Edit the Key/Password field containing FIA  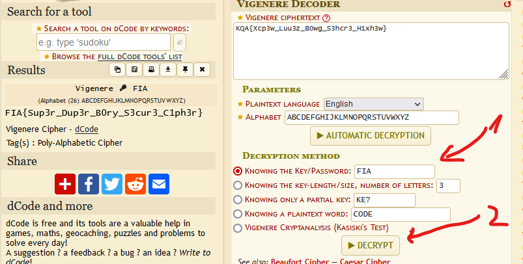tap(395, 172)
